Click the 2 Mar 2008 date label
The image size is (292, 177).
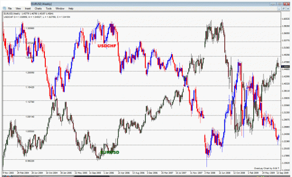pos(210,173)
